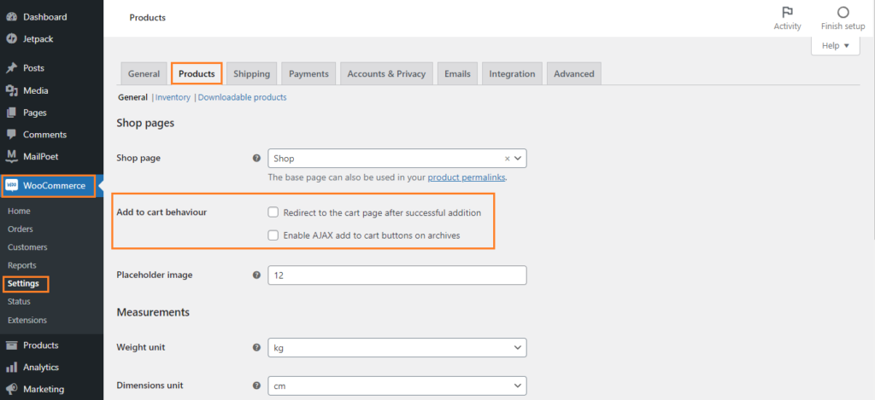Screen dimensions: 875x400
Task: Click the Placeholder image input field
Action: point(397,275)
